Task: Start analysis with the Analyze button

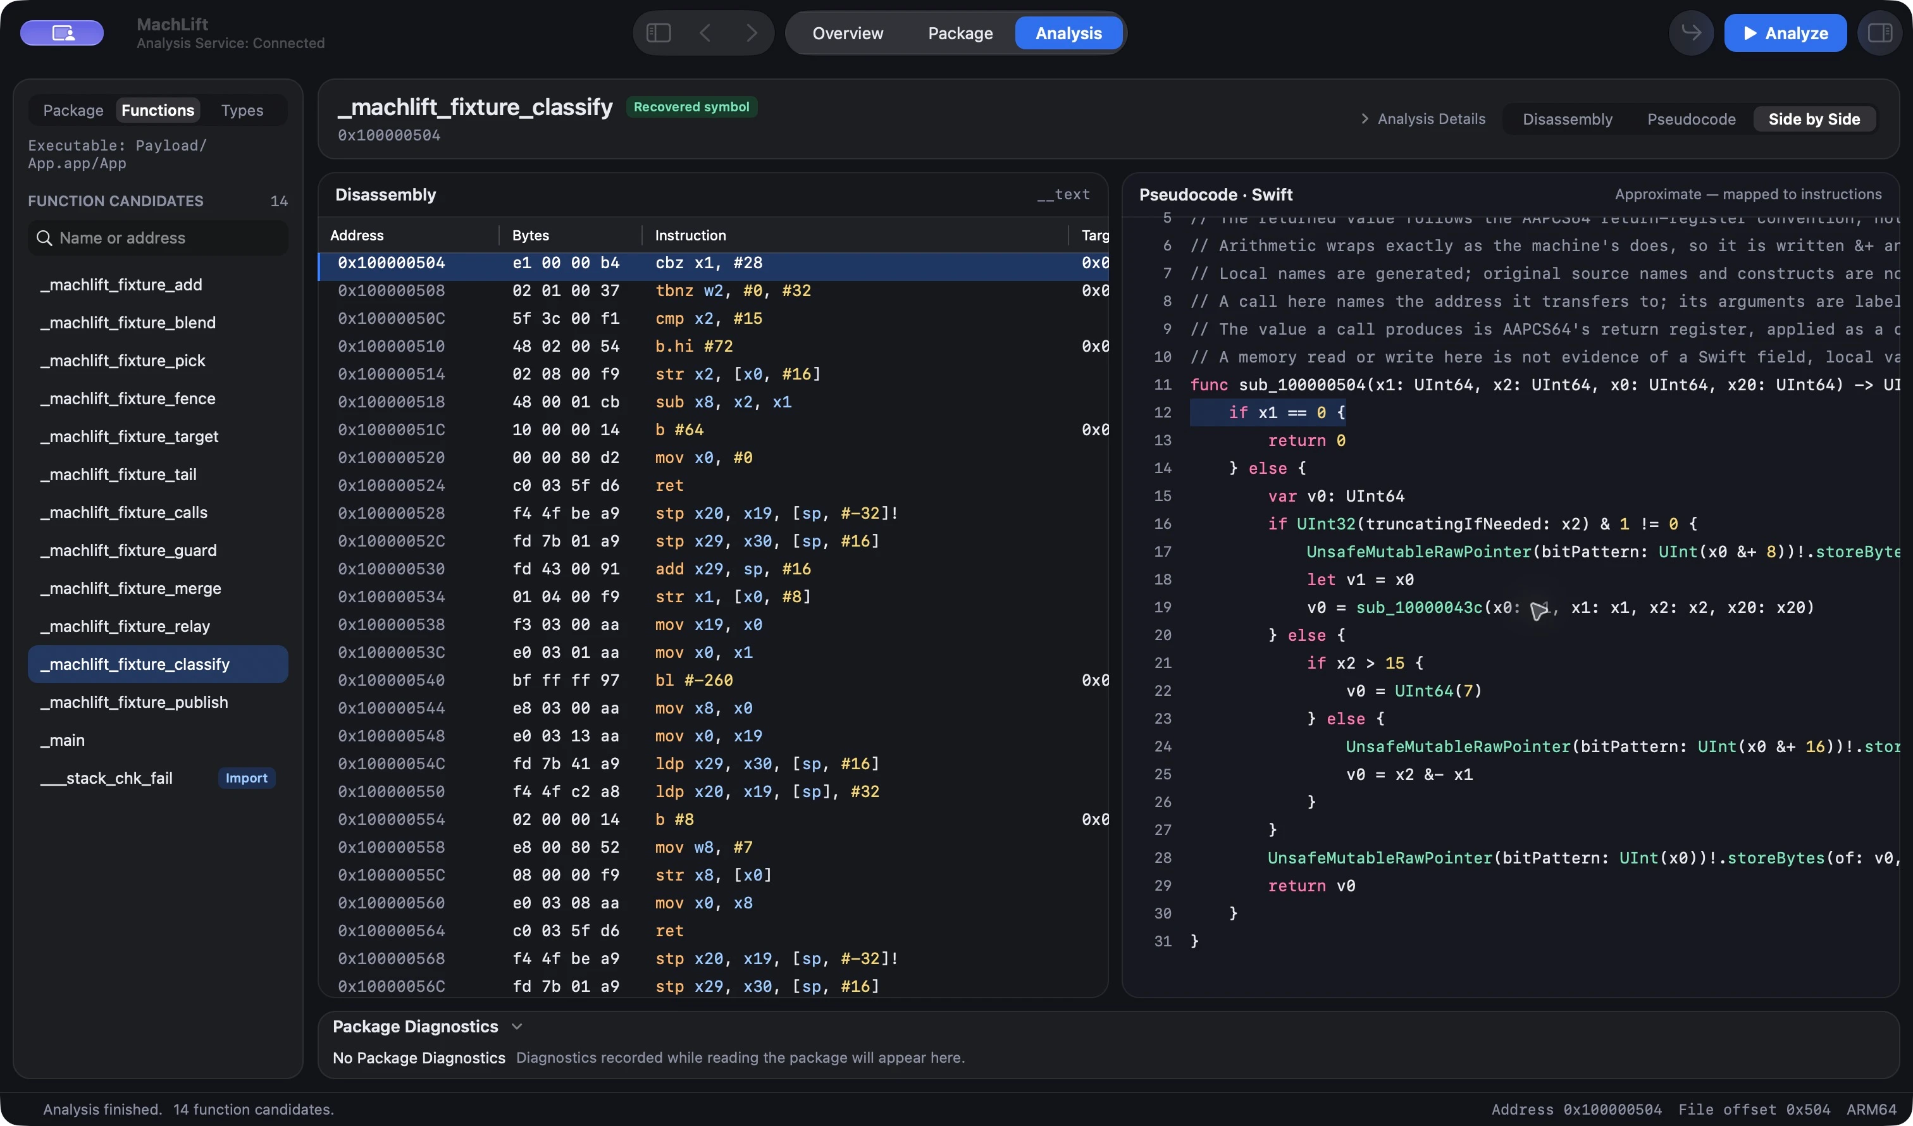Action: (x=1785, y=33)
